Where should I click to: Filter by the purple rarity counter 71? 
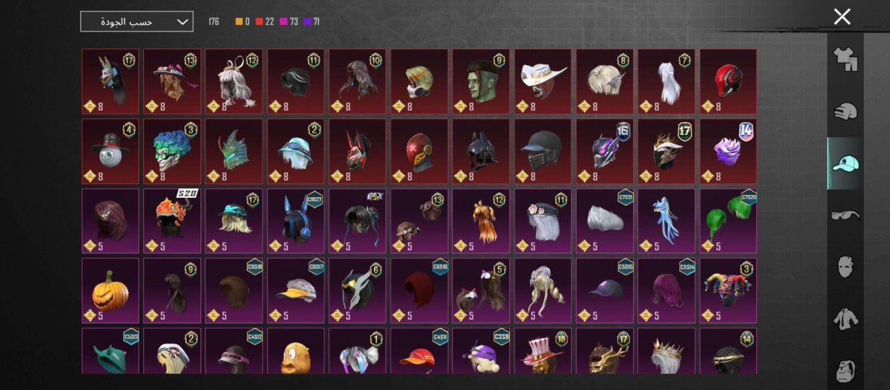[x=312, y=22]
